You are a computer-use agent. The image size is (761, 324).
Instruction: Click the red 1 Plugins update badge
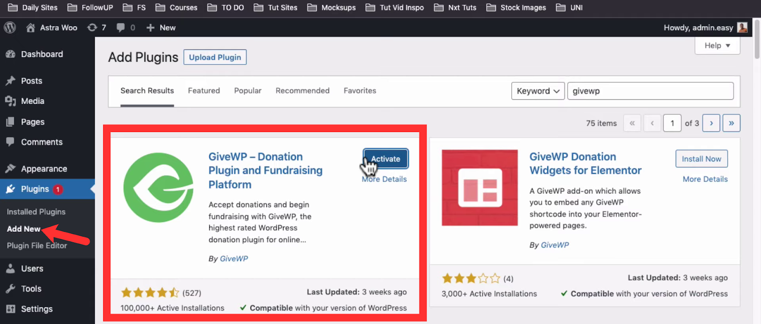tap(58, 189)
